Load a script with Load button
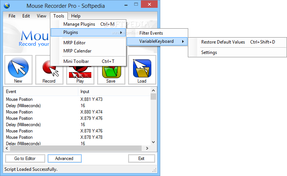The width and height of the screenshot is (287, 176). pyautogui.click(x=142, y=70)
